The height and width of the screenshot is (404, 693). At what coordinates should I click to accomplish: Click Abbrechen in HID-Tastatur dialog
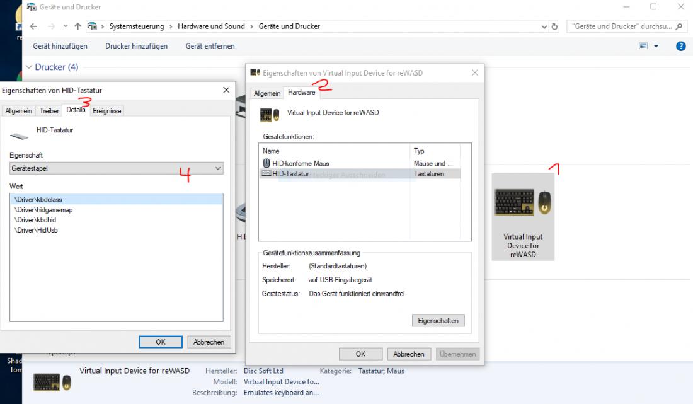click(209, 342)
